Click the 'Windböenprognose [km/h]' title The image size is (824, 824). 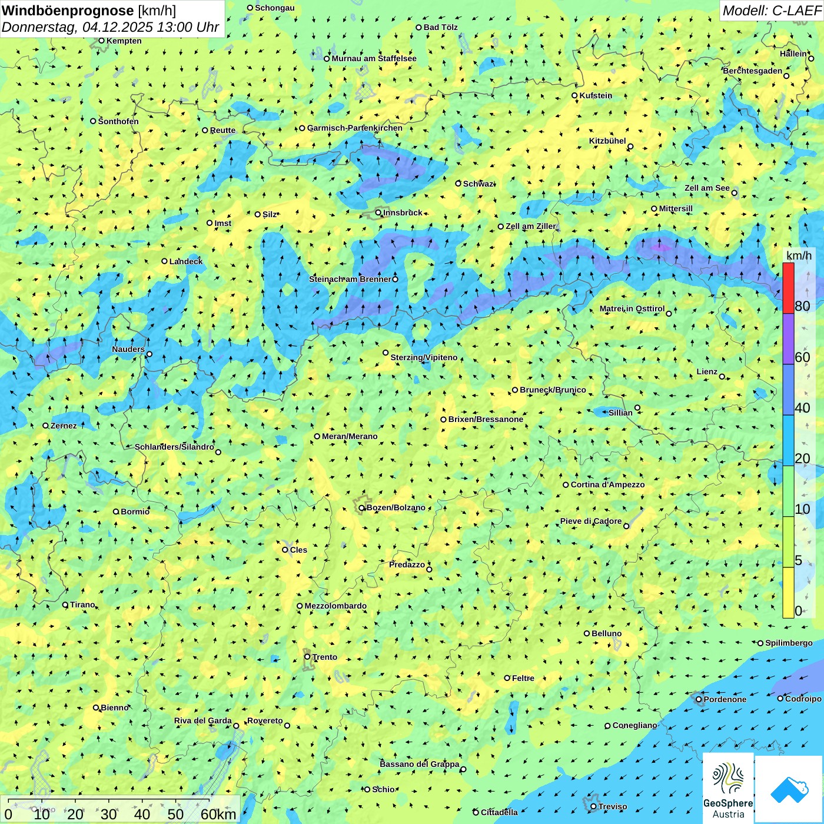click(x=89, y=11)
